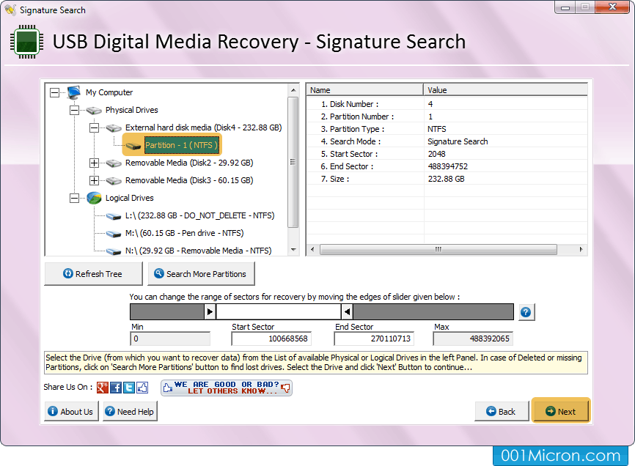Screen dimensions: 635x466
Task: Share on Twitter
Action: [x=128, y=387]
